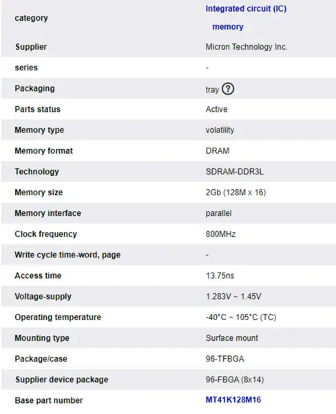Select the operating temperature range value
The height and width of the screenshot is (414, 336).
point(241,317)
